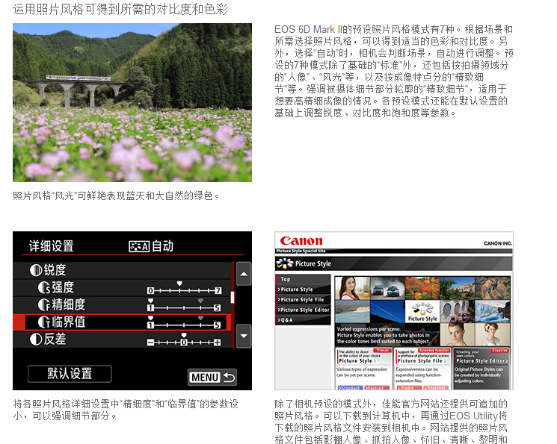Viewport: 557px width, 444px height.
Task: Click the rally cars thumbnail
Action: (x=387, y=288)
